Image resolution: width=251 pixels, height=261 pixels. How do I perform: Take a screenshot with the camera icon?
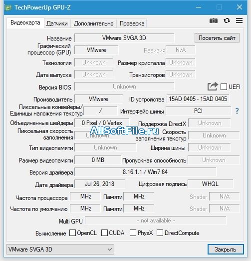tap(214, 20)
